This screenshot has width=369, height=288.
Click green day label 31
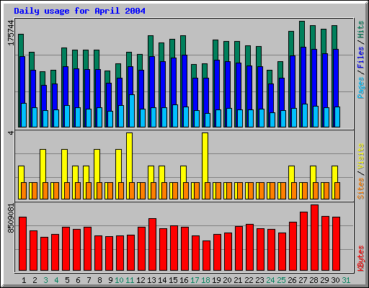click(346, 280)
